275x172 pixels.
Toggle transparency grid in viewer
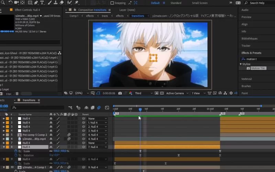[x=162, y=93]
